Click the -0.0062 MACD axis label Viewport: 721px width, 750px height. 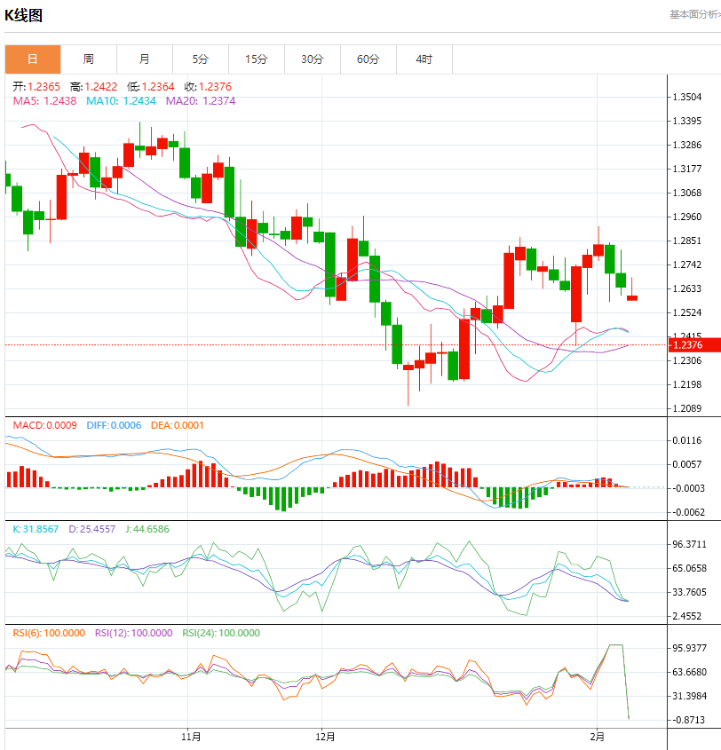(x=688, y=512)
